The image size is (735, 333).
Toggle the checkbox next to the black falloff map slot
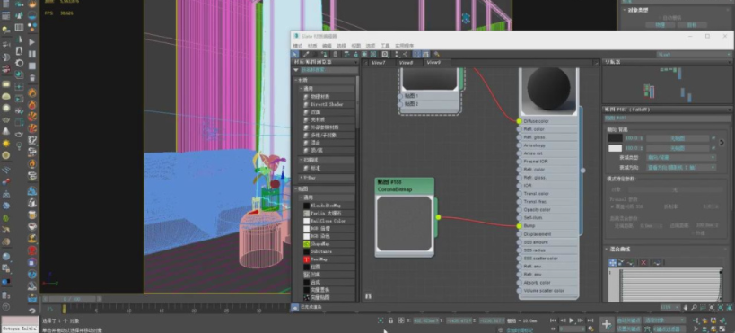pos(713,138)
